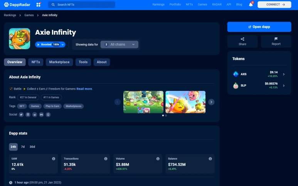Viewport: 298px width, 186px height.
Task: Go to previous screenshot arrow
Action: tap(118, 102)
